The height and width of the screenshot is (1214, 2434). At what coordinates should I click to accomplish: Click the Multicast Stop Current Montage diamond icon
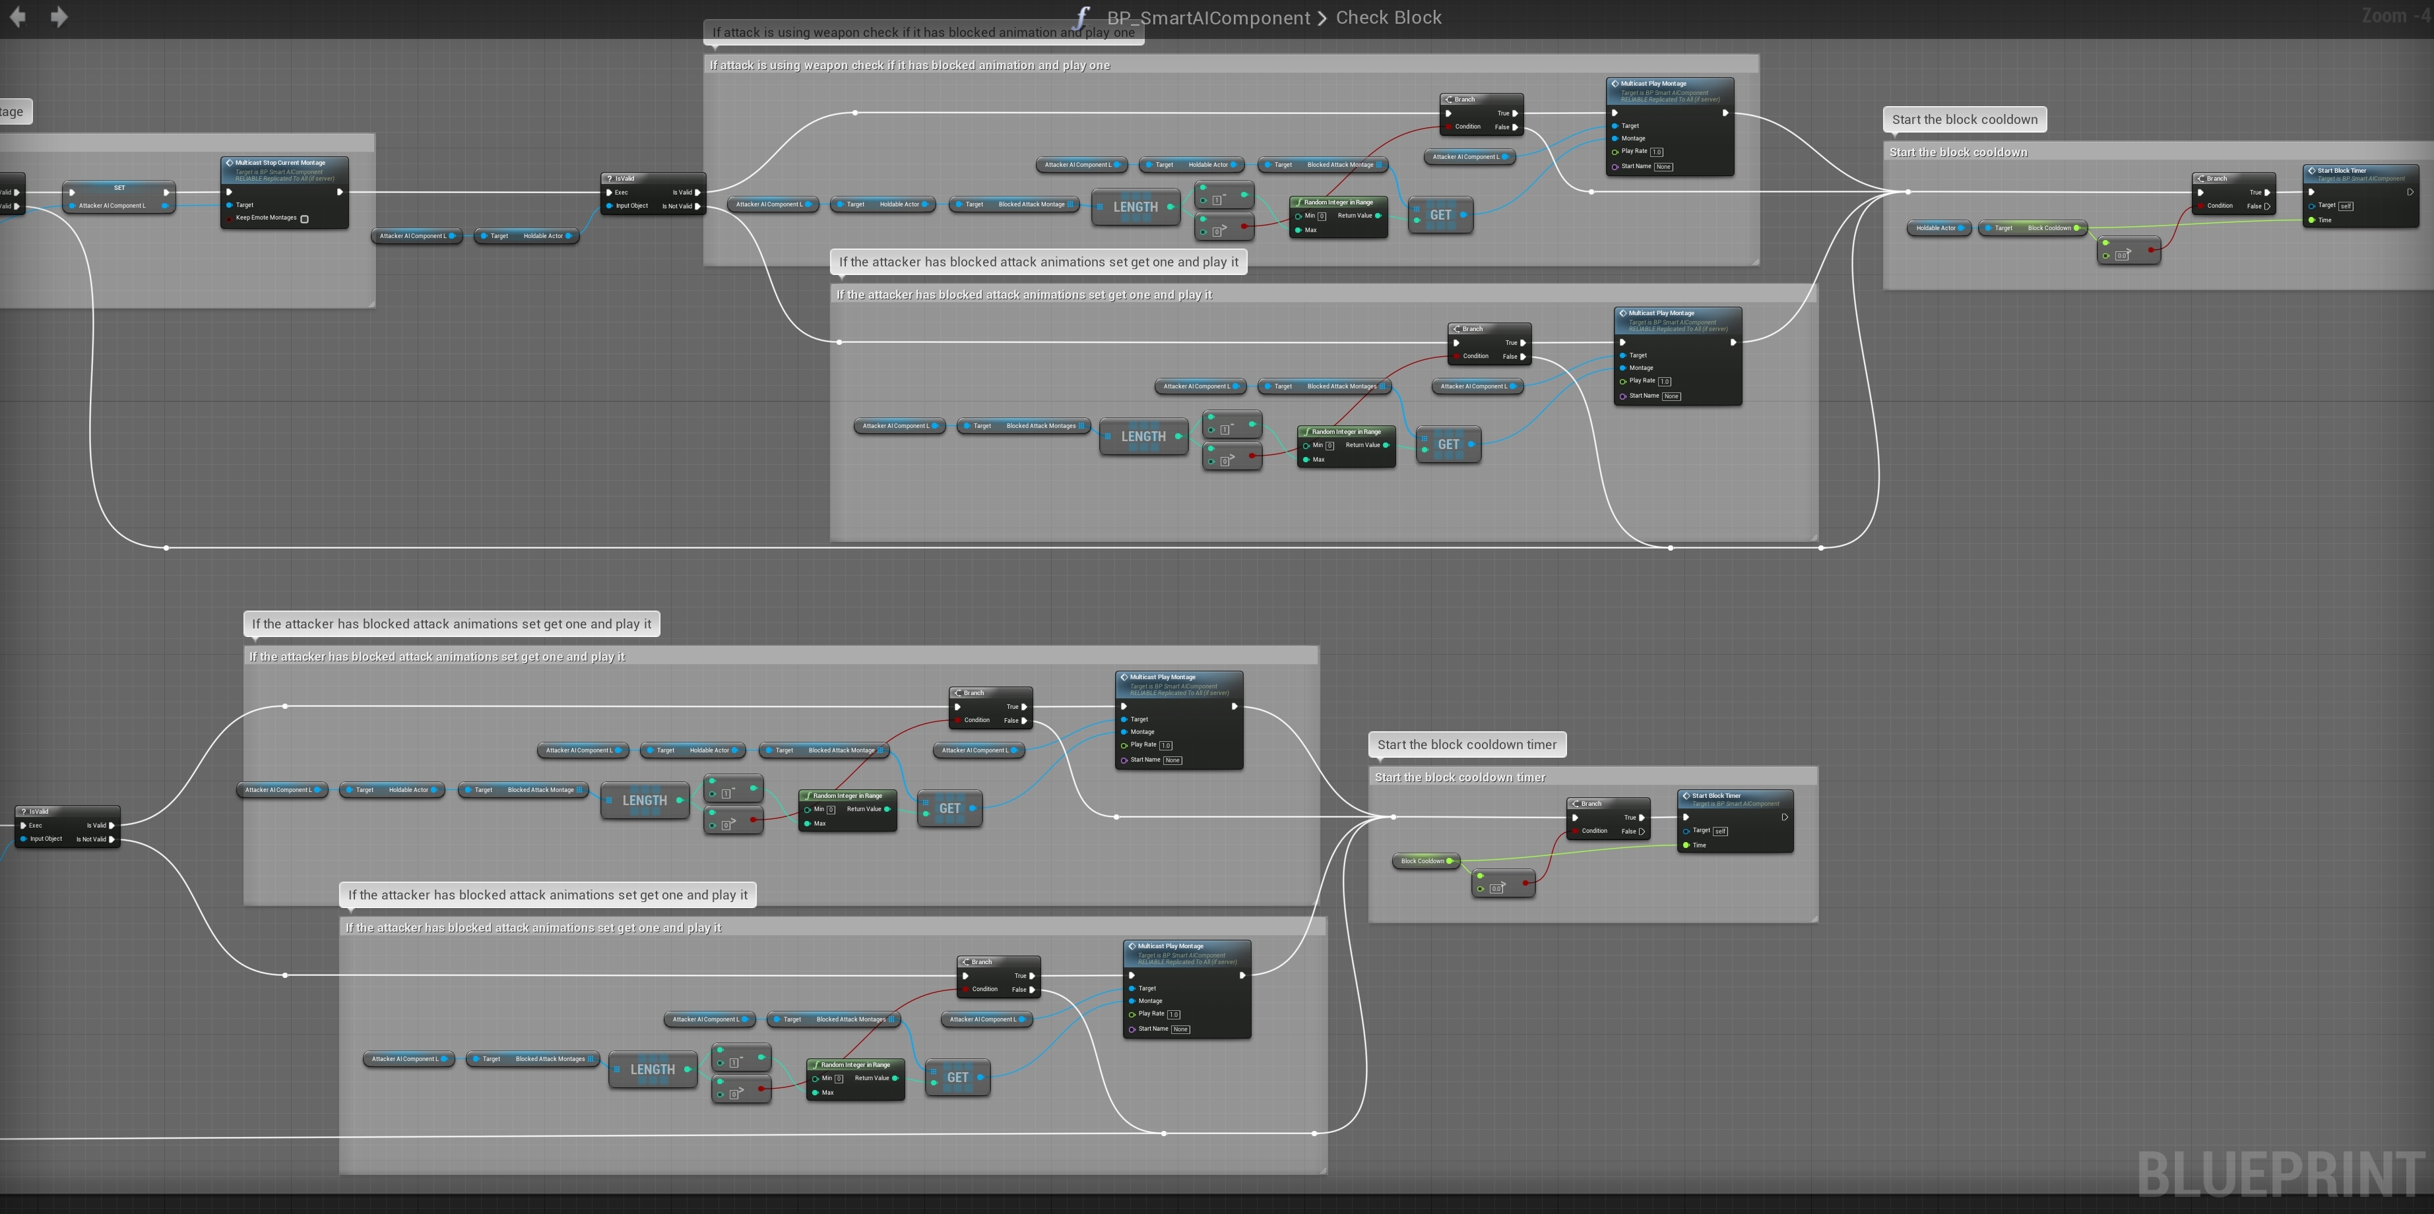point(229,162)
